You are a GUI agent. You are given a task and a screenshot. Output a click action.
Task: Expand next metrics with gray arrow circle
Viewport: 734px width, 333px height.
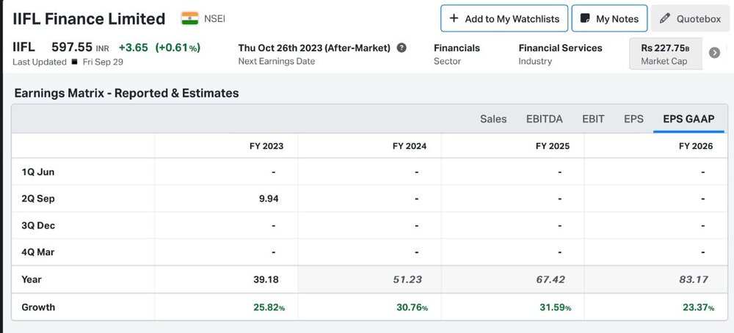[x=714, y=52]
